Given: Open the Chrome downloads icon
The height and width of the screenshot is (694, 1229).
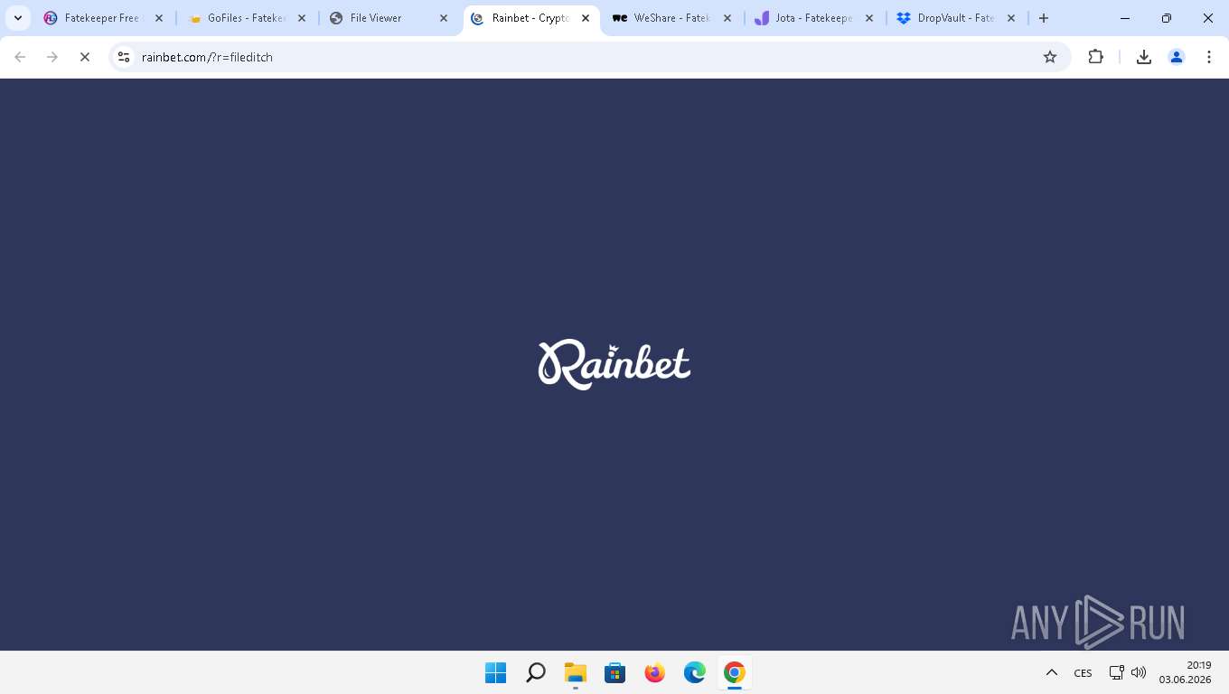Looking at the screenshot, I should pyautogui.click(x=1144, y=57).
